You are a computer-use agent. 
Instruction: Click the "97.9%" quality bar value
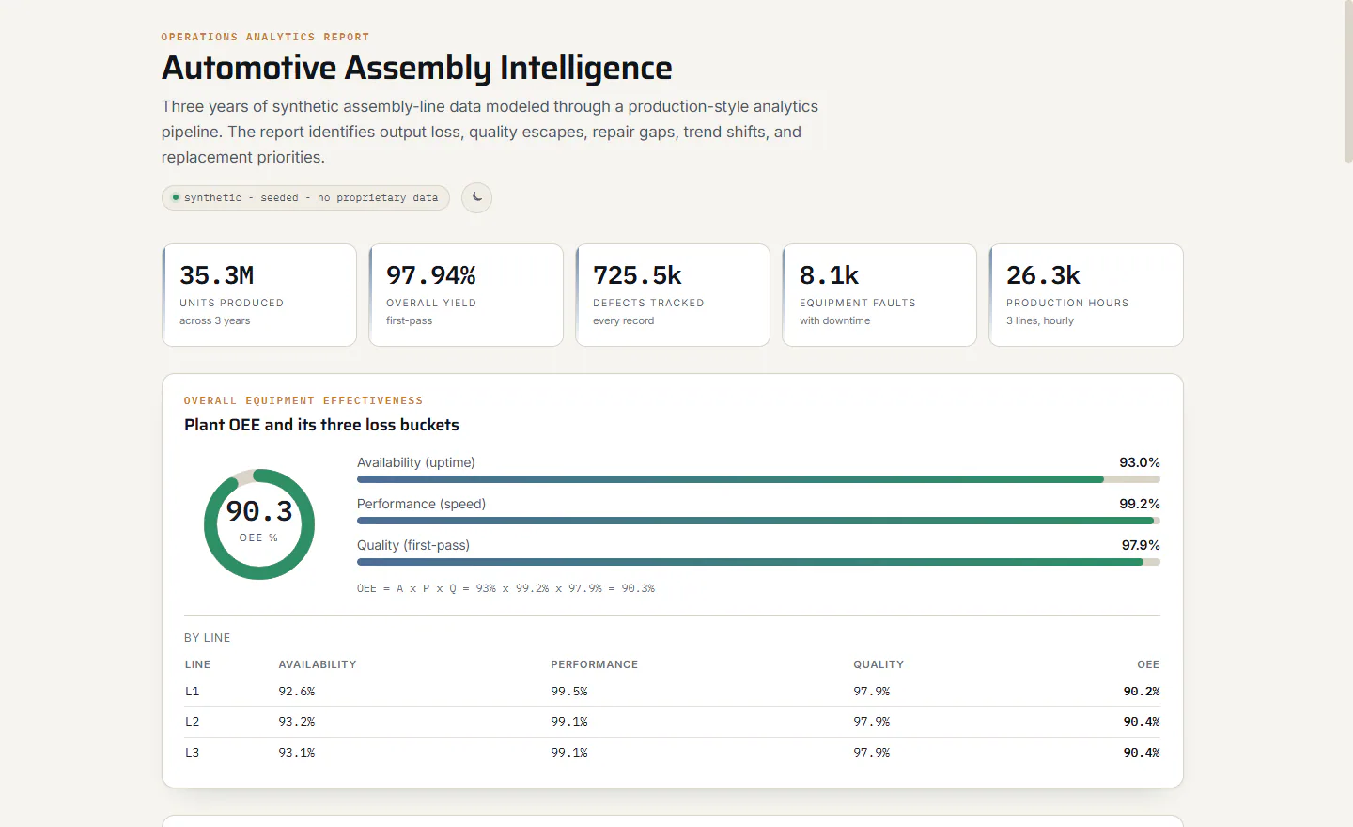tap(1141, 545)
